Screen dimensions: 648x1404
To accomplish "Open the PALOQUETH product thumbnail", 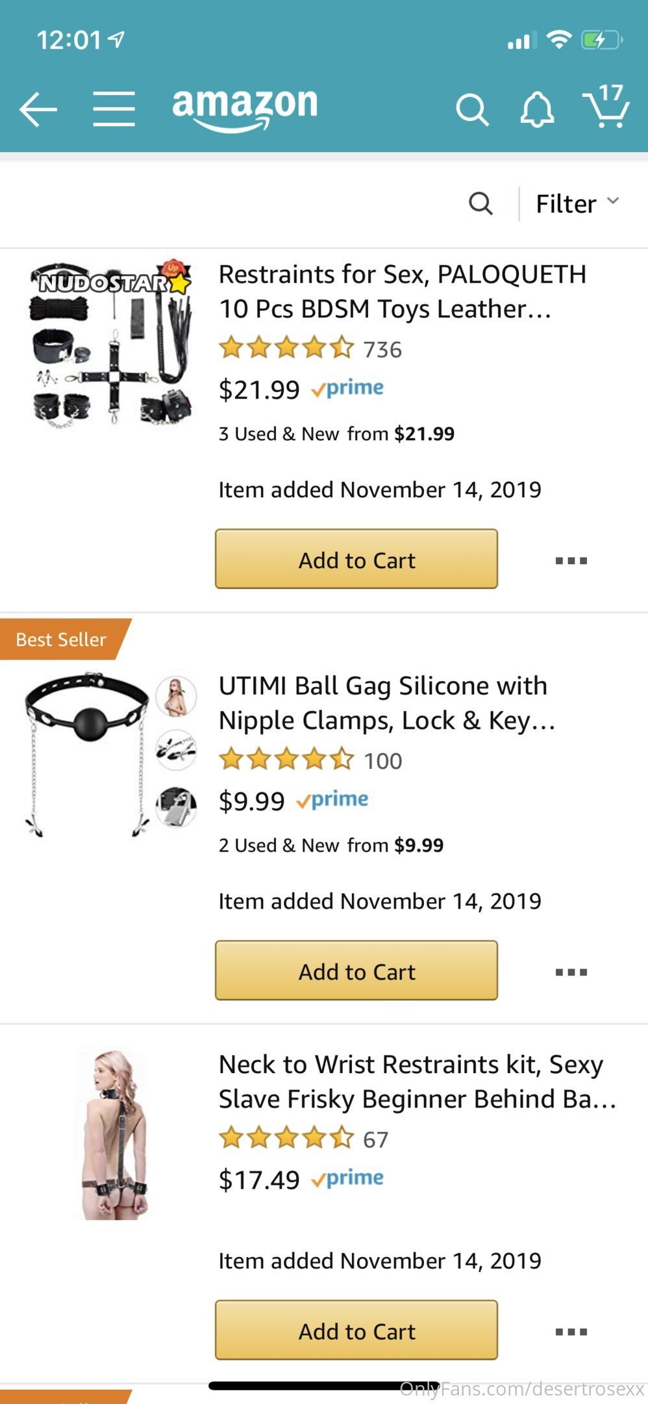I will click(x=112, y=344).
